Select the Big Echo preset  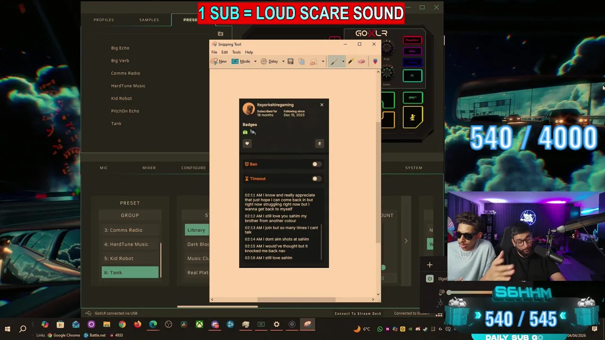click(120, 48)
